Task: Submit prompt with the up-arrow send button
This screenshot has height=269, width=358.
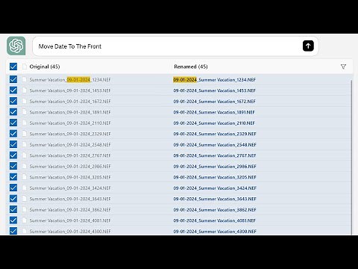Action: pyautogui.click(x=308, y=46)
